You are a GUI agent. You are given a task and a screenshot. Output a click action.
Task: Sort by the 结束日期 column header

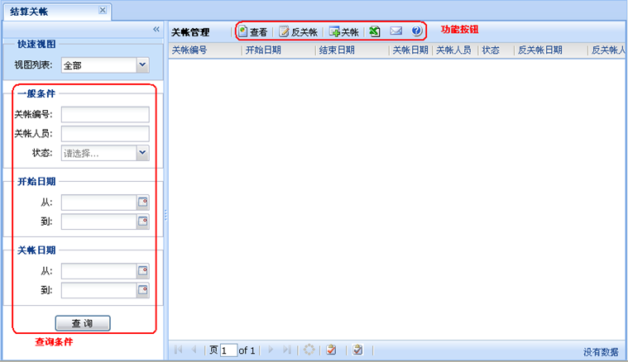pyautogui.click(x=352, y=50)
